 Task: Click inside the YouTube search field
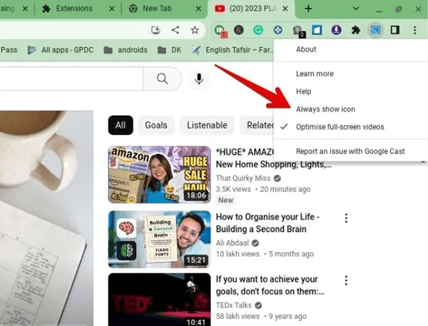click(71, 78)
